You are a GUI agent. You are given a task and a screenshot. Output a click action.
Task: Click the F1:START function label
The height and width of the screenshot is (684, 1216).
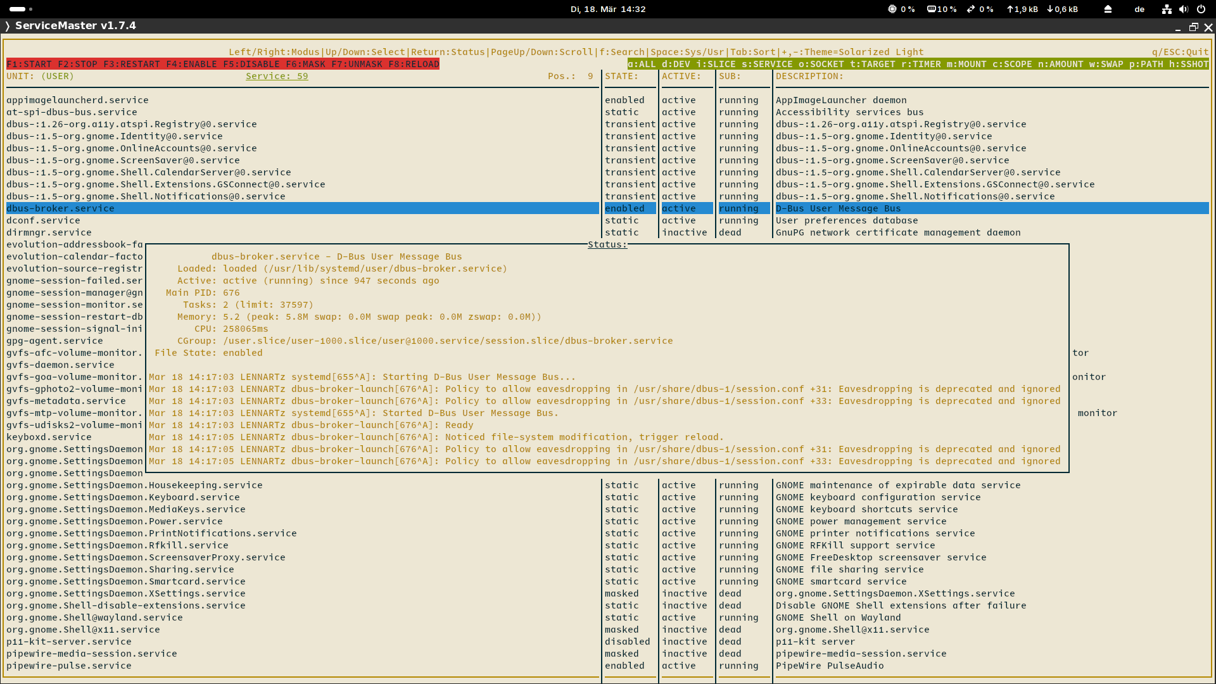tap(29, 64)
